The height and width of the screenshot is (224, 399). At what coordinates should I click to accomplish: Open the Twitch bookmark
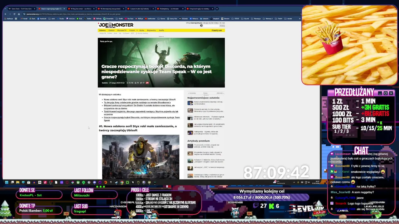click(279, 19)
